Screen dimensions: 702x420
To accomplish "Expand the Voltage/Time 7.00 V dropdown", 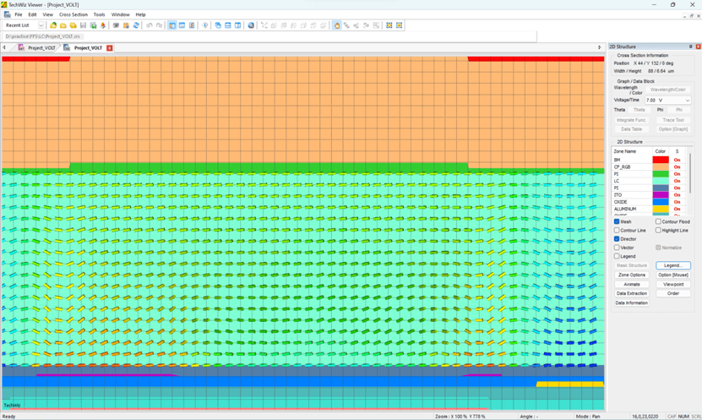I will [x=687, y=100].
